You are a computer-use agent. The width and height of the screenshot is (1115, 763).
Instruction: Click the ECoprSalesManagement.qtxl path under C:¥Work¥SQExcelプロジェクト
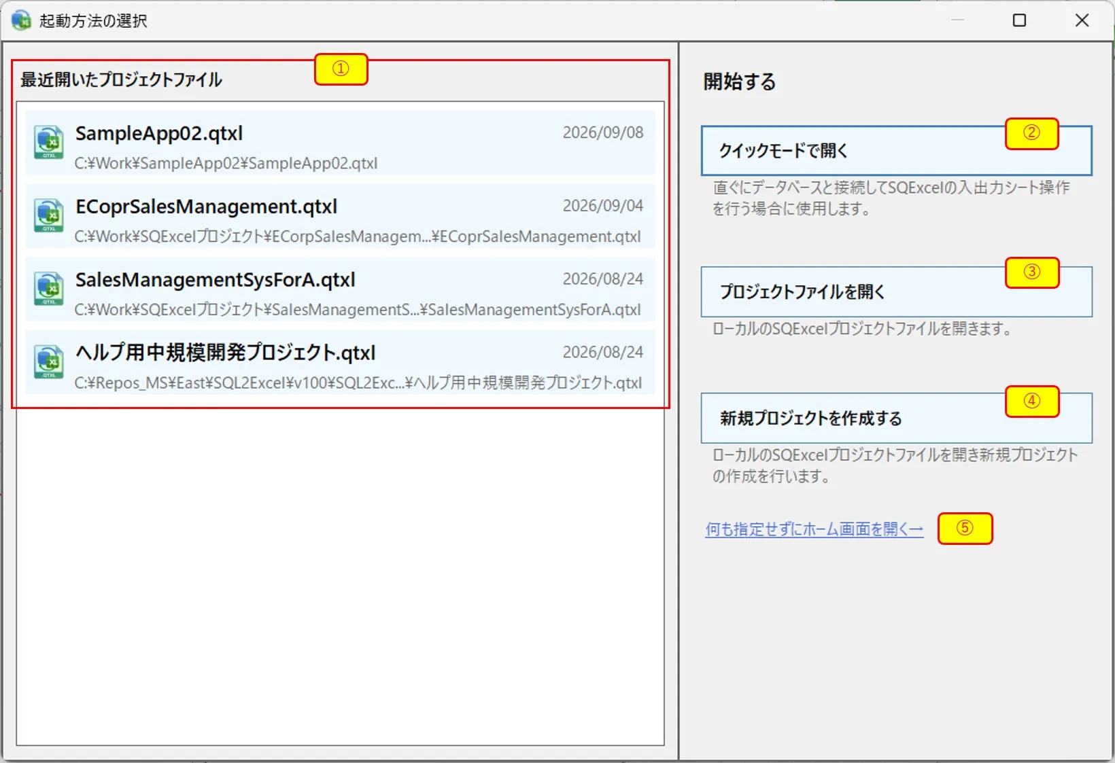(358, 236)
